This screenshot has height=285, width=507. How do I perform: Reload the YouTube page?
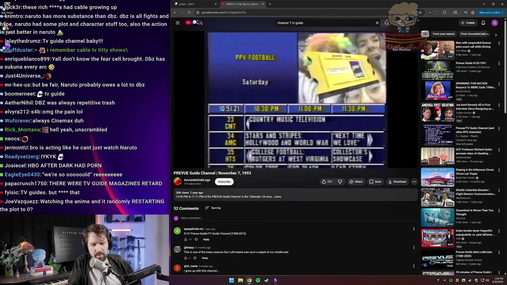click(x=189, y=12)
